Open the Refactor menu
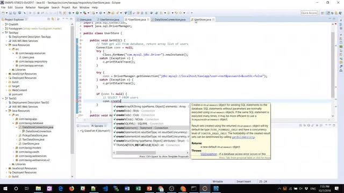This screenshot has height=193, width=344. (31, 8)
